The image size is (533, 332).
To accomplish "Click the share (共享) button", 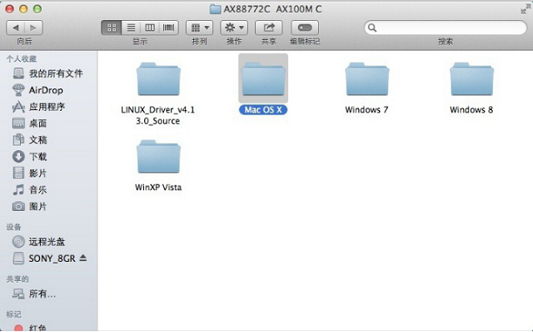I will pyautogui.click(x=269, y=28).
